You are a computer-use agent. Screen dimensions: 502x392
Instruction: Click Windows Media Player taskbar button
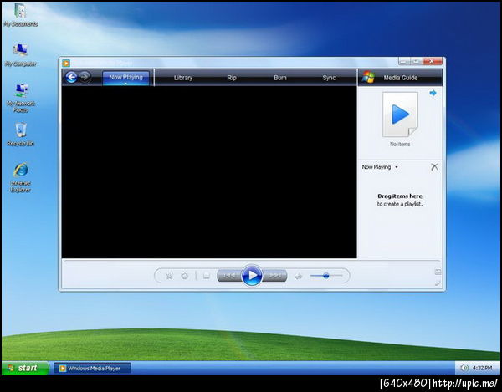(x=92, y=369)
